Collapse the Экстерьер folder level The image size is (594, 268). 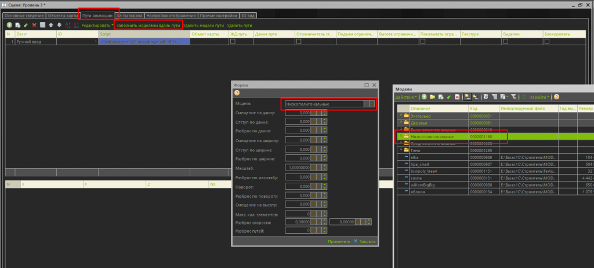click(x=401, y=115)
